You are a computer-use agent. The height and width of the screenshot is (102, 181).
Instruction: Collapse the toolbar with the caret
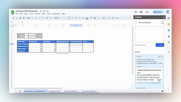click(x=130, y=18)
